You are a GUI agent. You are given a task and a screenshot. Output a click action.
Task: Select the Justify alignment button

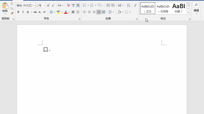tap(99, 12)
